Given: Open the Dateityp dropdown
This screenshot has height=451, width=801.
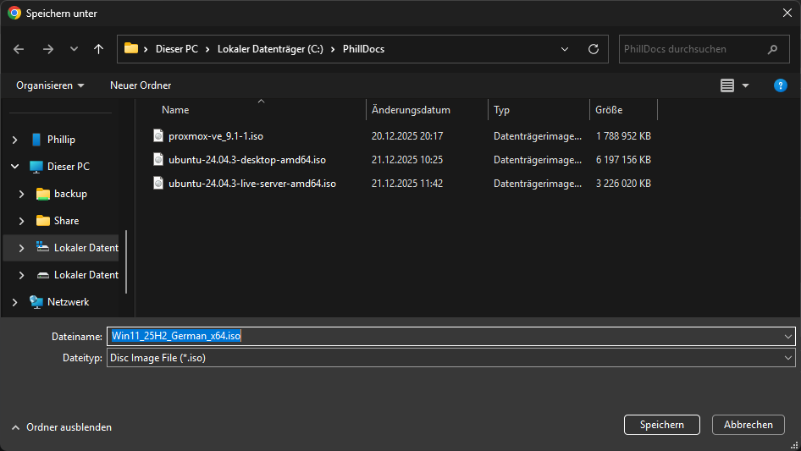Looking at the screenshot, I should [788, 358].
